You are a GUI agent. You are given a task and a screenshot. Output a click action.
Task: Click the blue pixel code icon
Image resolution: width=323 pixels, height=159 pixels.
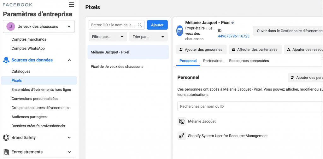(180, 31)
